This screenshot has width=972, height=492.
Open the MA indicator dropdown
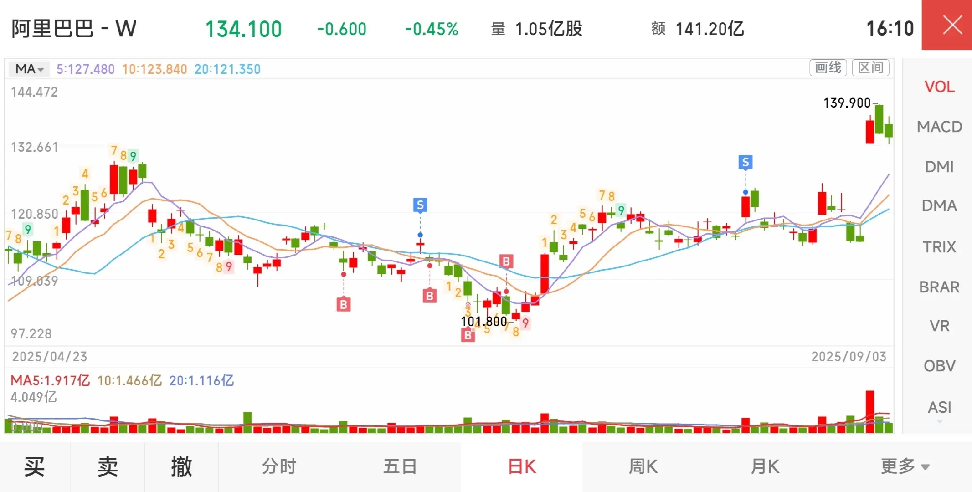[30, 69]
